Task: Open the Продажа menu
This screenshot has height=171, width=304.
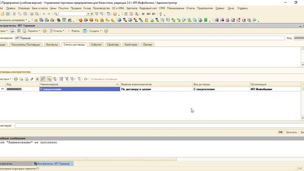Action: pos(76,9)
